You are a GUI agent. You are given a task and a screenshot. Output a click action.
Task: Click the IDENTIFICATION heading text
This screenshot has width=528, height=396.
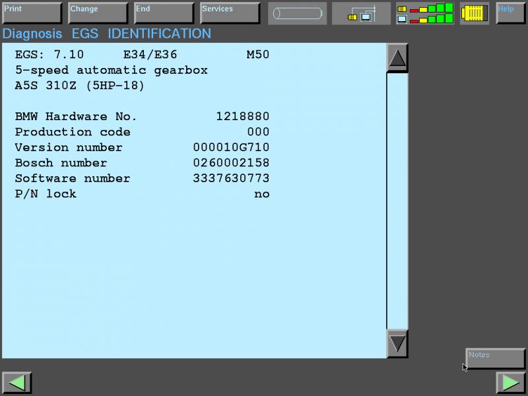click(x=159, y=34)
